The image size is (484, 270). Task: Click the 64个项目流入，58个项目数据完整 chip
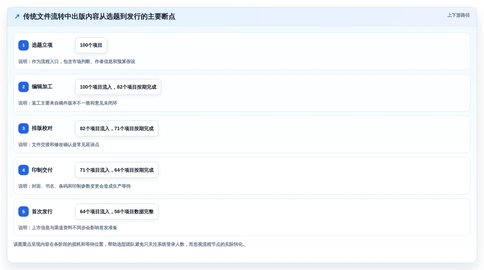pos(117,211)
